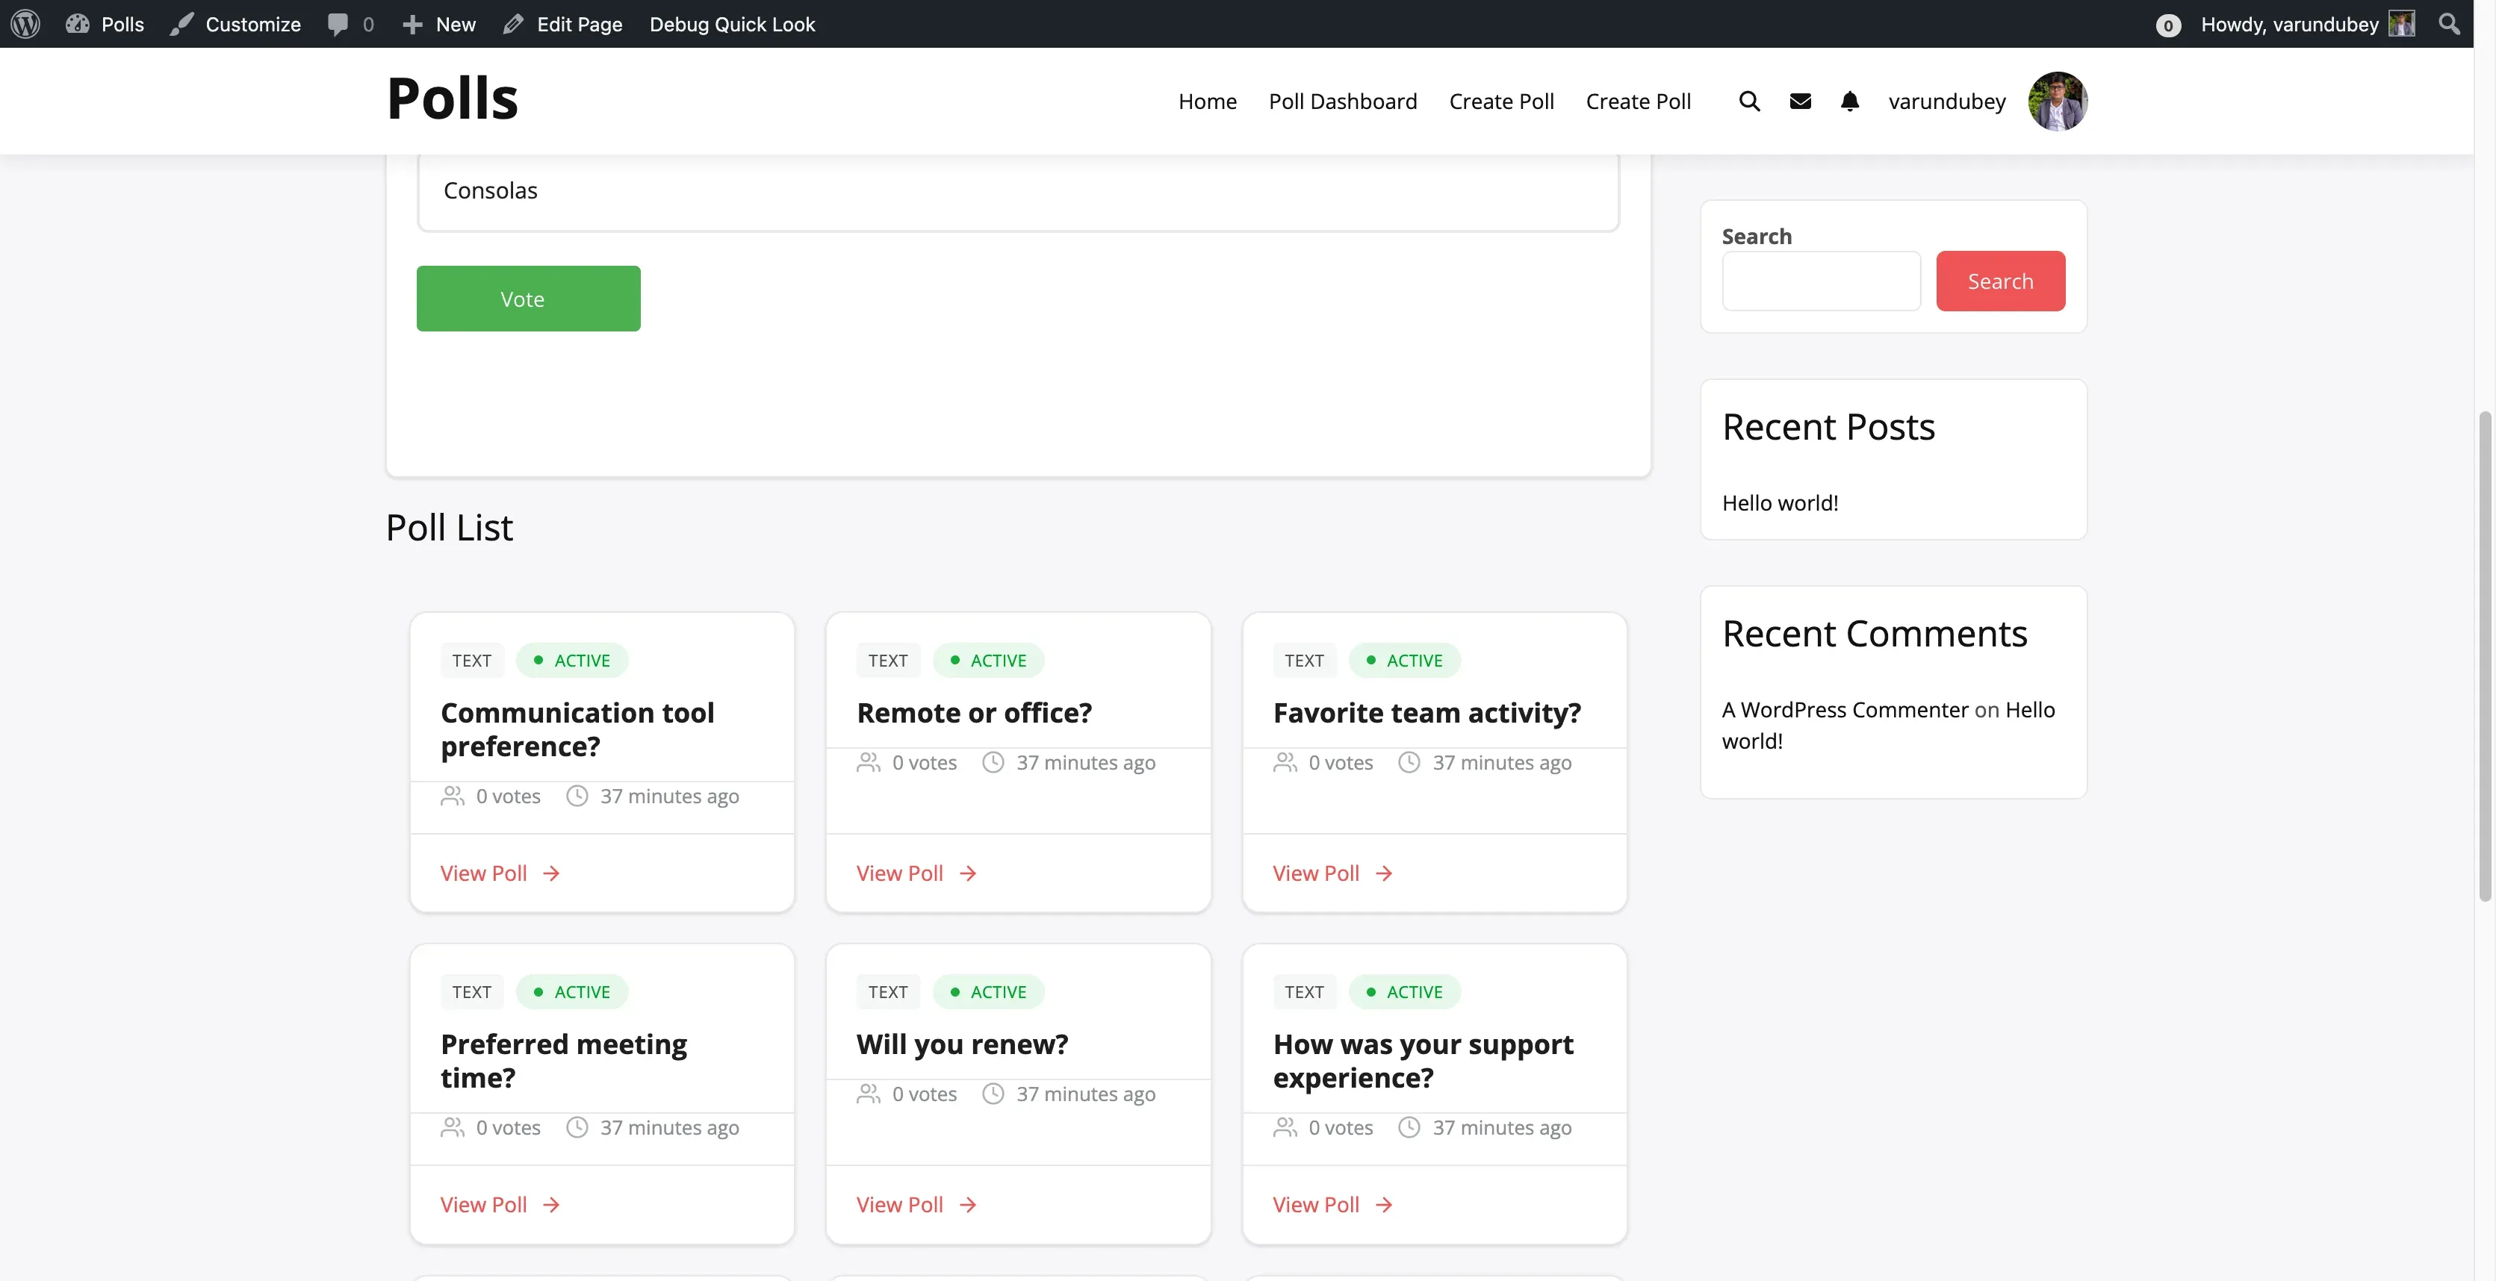Screen dimensions: 2496x1281
Task: Click varundubey username in site header
Action: coord(1946,101)
